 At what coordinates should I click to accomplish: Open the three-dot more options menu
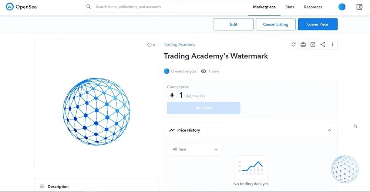tap(332, 44)
